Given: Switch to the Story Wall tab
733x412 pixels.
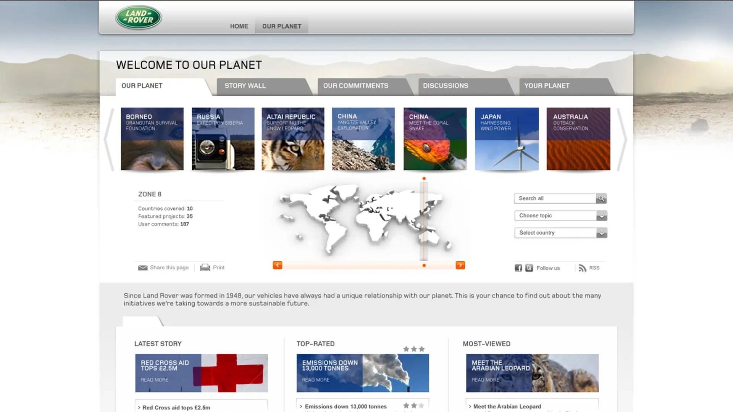Looking at the screenshot, I should click(245, 86).
